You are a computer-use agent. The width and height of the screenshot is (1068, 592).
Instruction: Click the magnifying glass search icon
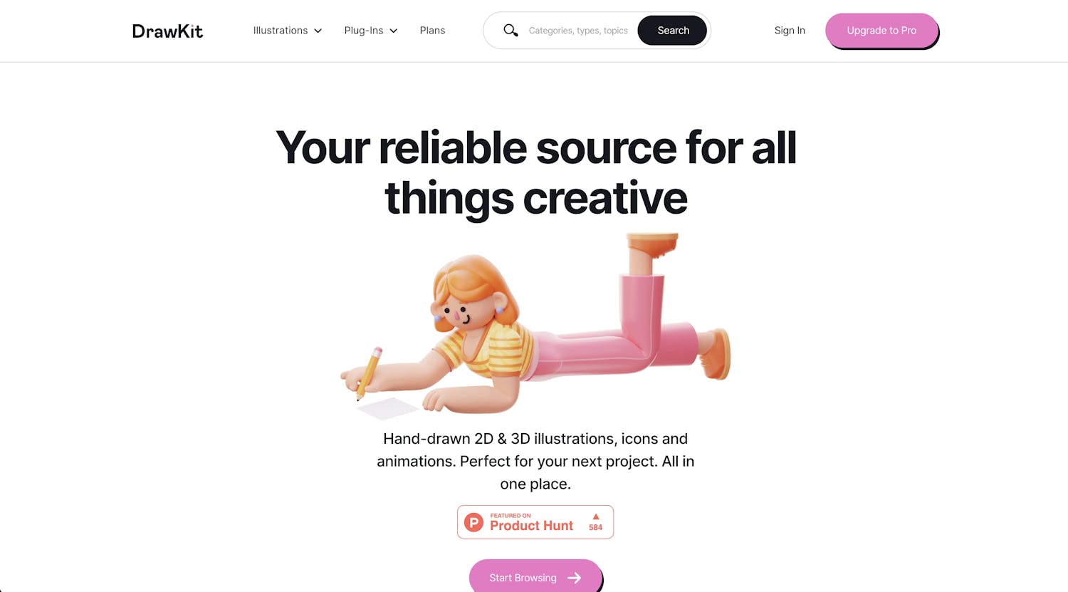tap(511, 31)
